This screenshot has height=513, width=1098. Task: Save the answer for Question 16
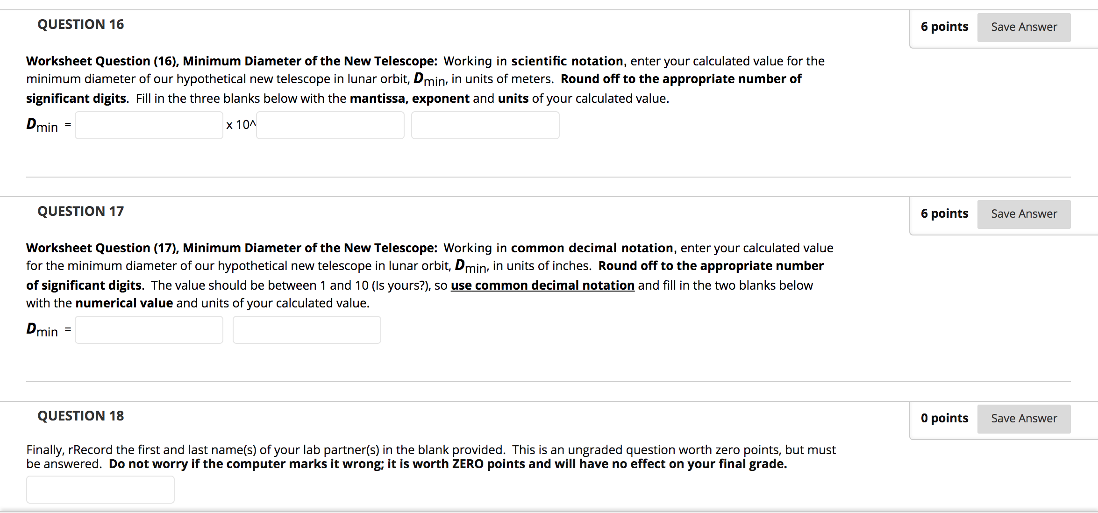tap(1024, 28)
